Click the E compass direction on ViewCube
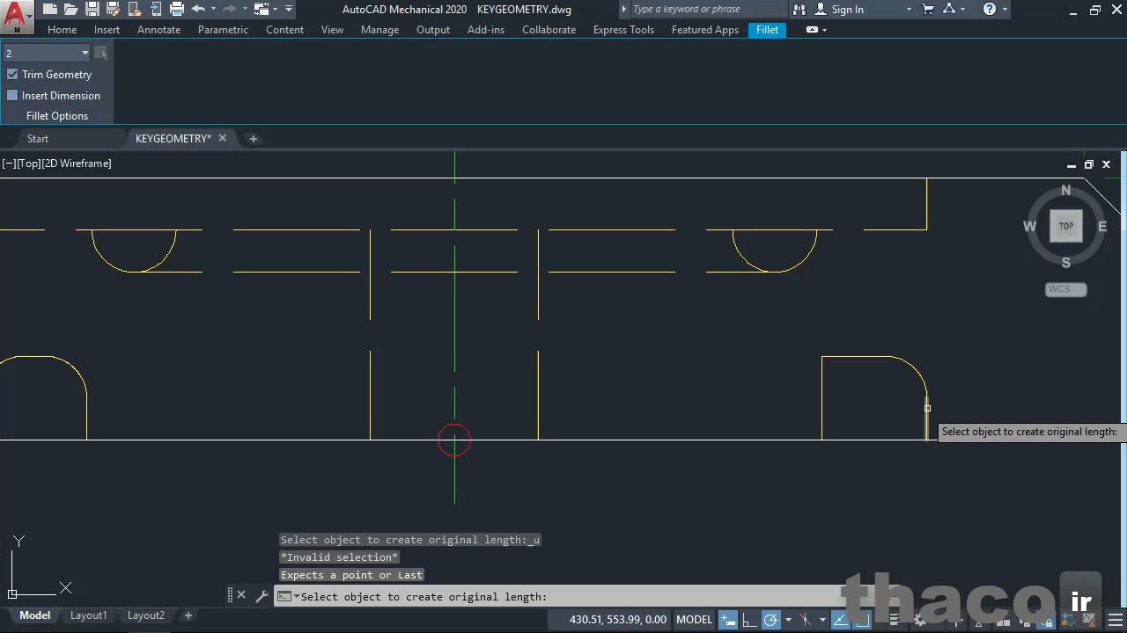This screenshot has height=633, width=1127. click(1102, 227)
